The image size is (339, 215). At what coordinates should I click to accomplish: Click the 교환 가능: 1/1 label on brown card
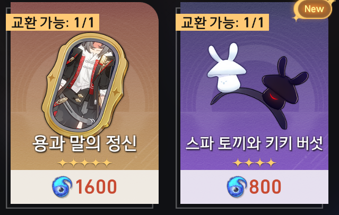53,22
